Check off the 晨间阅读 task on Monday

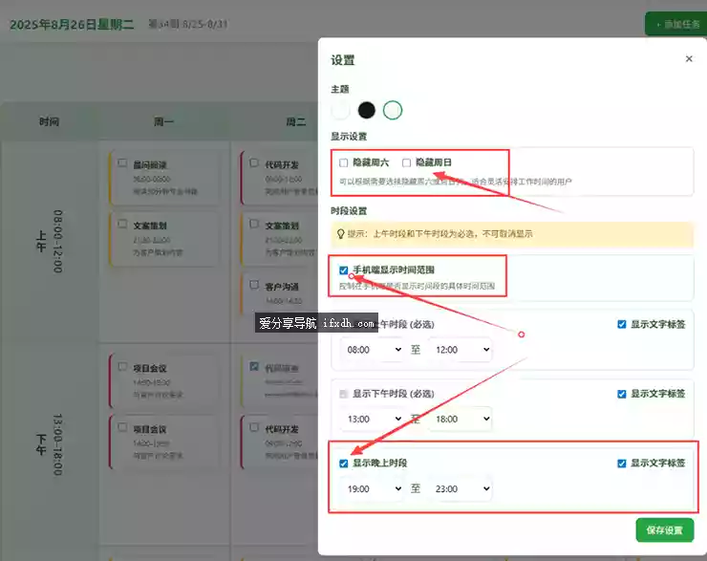click(122, 162)
